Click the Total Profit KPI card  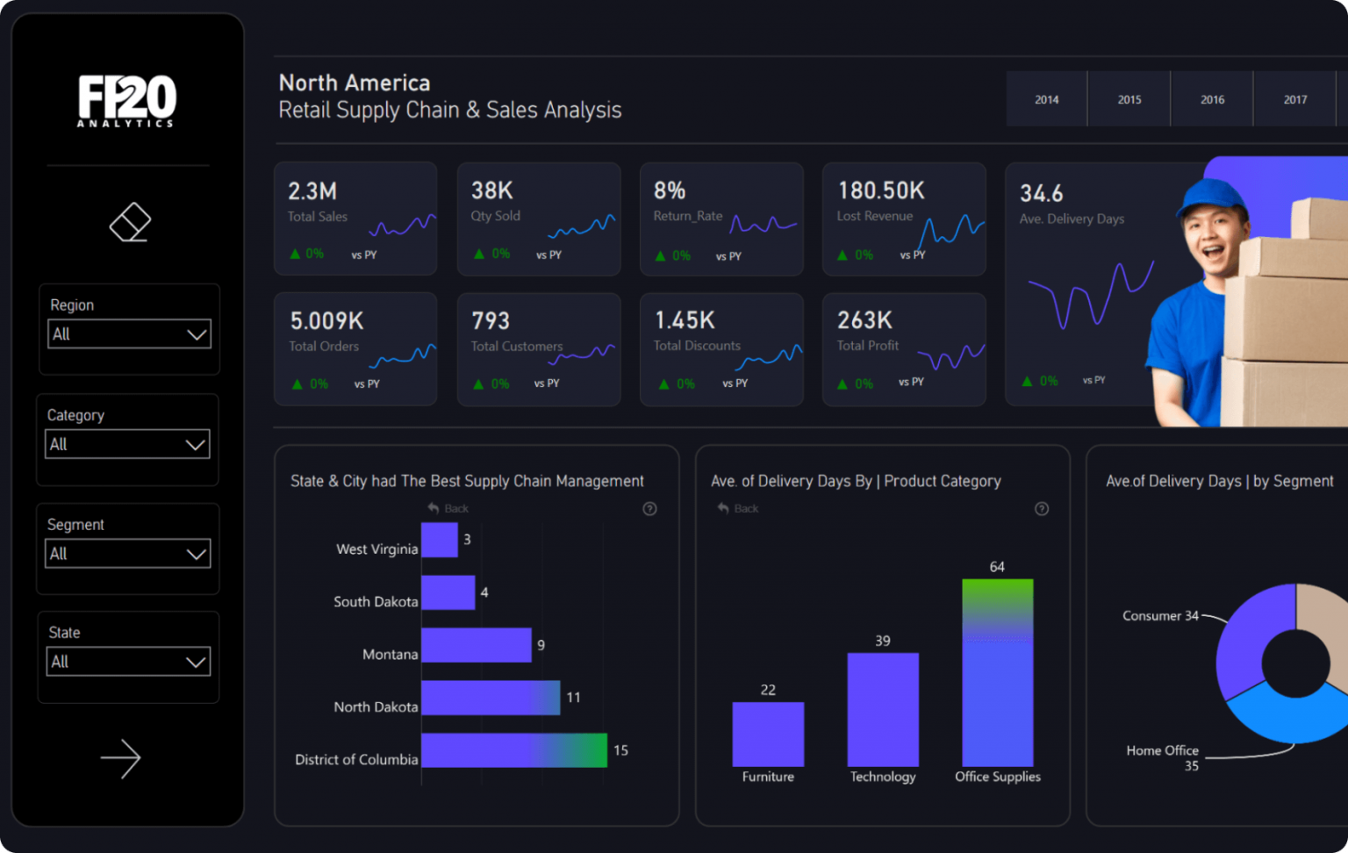pos(904,349)
